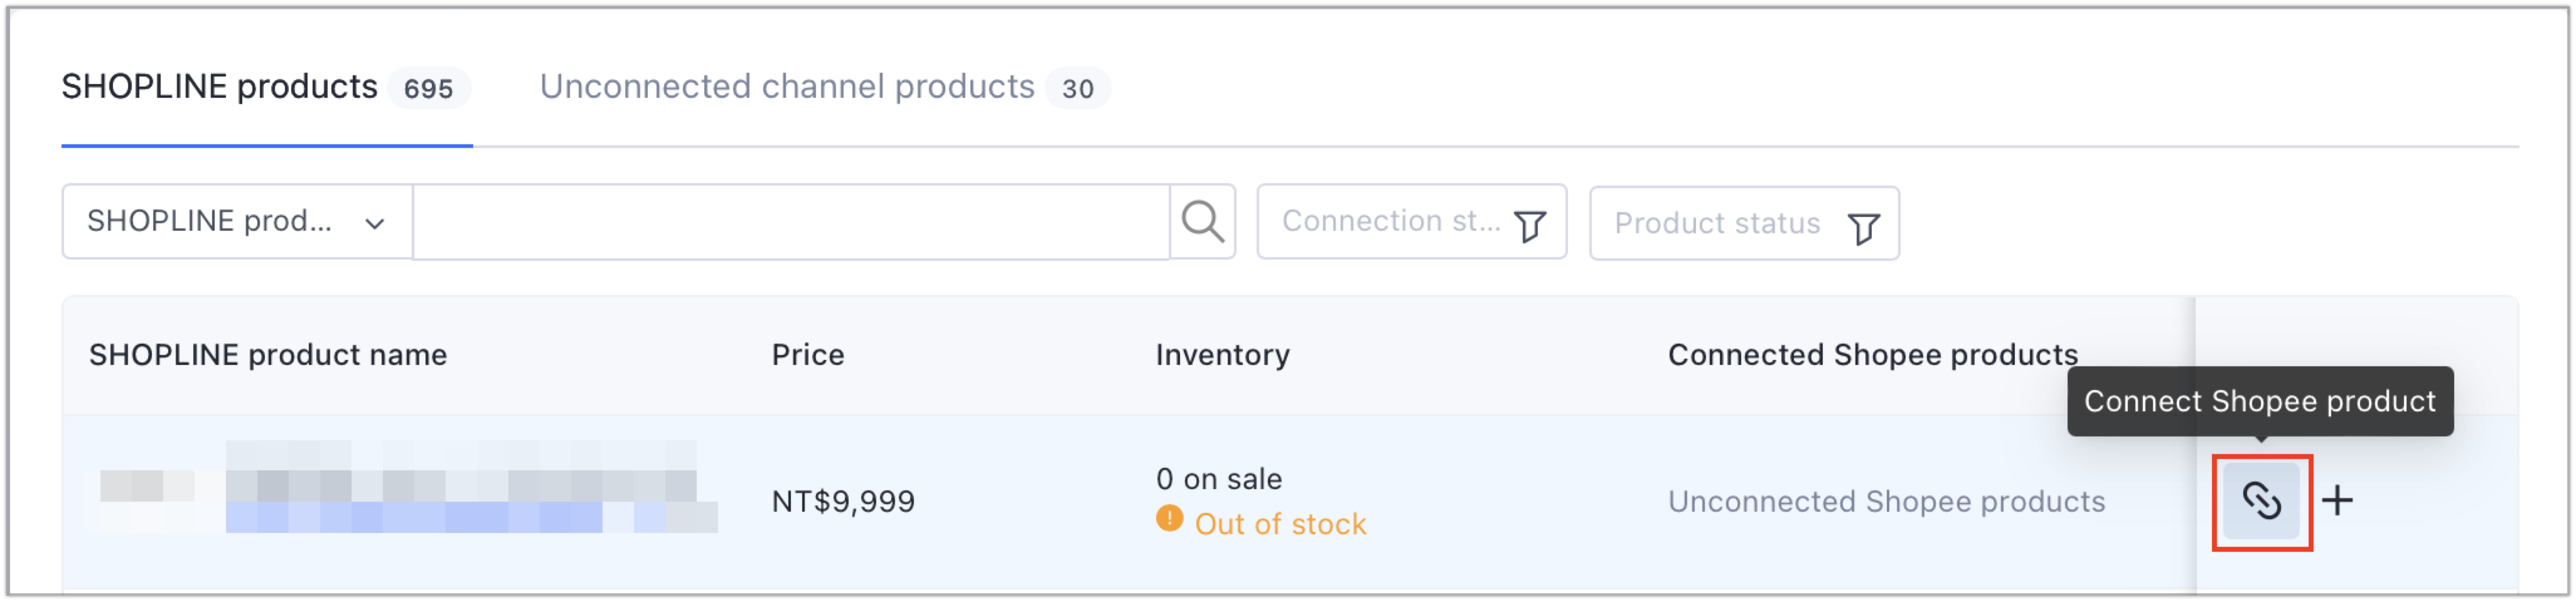2576x602 pixels.
Task: Click the product search input field
Action: coord(791,221)
